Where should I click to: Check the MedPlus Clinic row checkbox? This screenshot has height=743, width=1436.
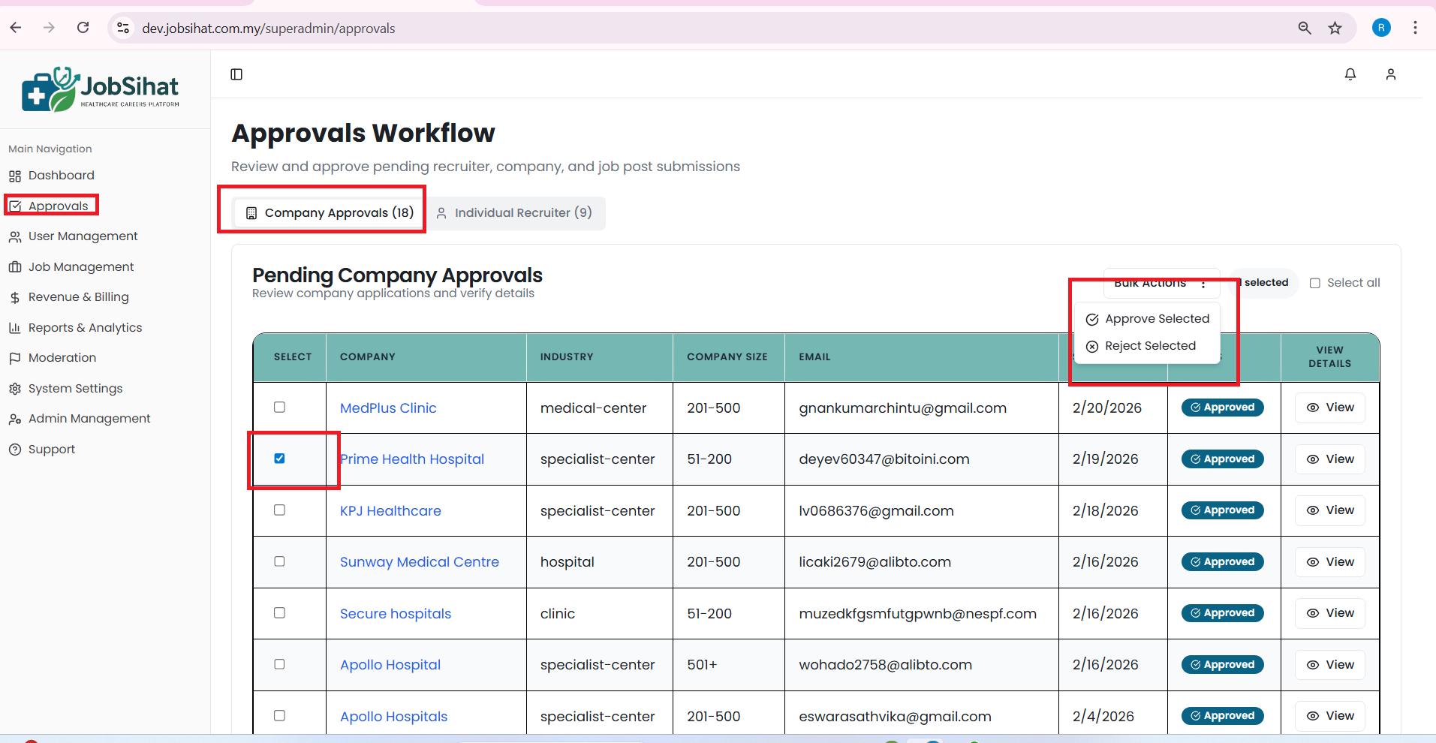[x=279, y=408]
